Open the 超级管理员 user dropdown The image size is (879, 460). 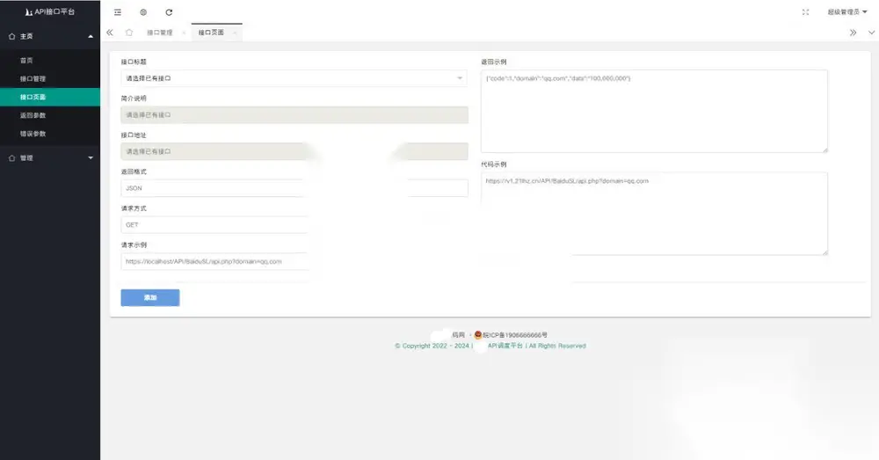(x=847, y=12)
